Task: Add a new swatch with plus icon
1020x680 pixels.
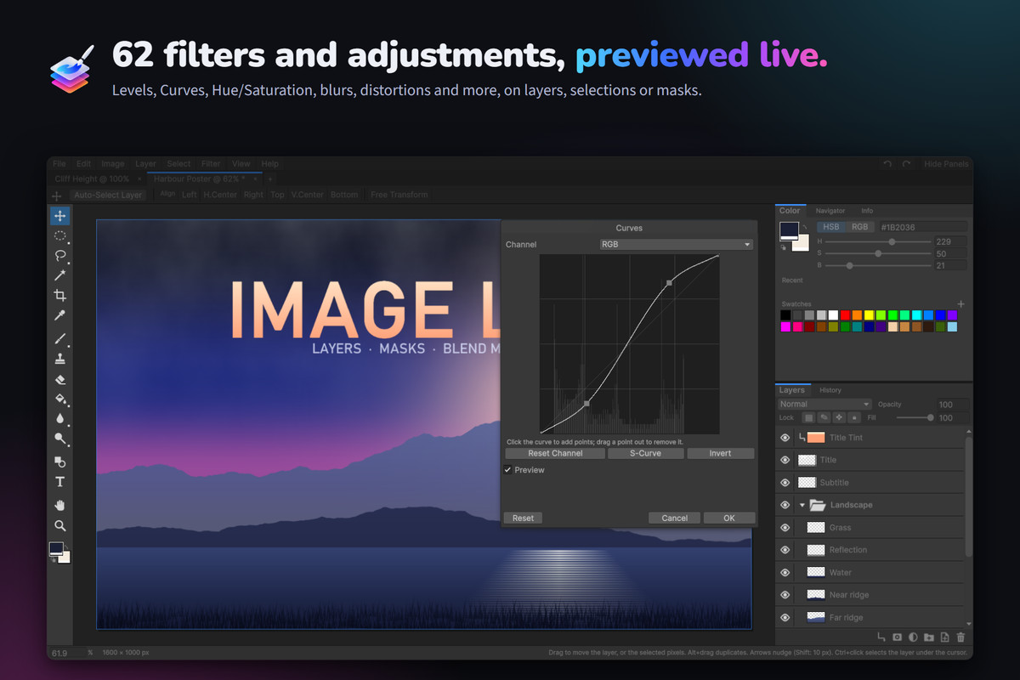Action: coord(961,303)
